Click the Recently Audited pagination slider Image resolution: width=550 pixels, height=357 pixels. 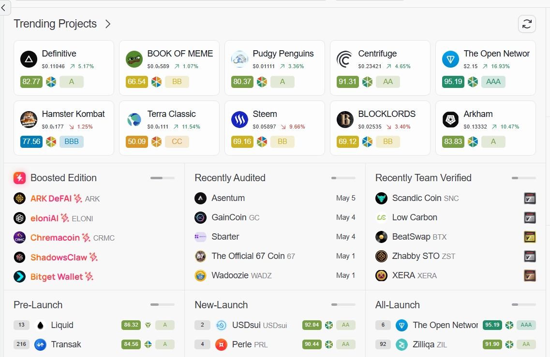[x=343, y=178]
